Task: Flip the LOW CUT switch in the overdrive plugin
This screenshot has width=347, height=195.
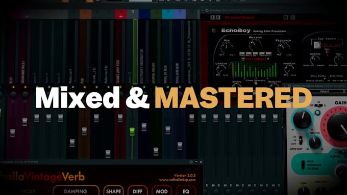Action: coord(301,140)
